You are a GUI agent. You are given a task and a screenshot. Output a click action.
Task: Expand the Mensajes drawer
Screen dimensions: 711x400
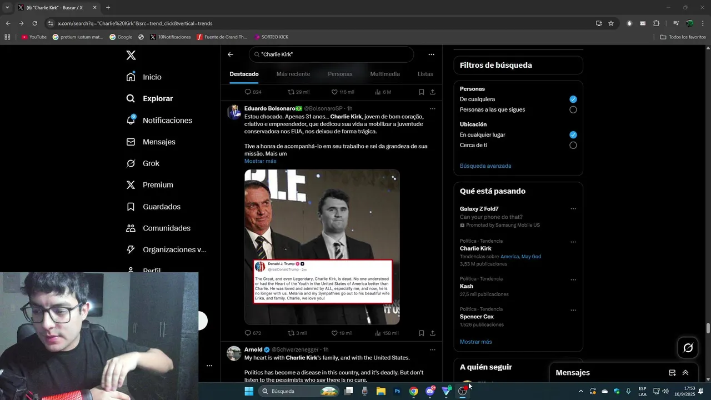click(685, 373)
